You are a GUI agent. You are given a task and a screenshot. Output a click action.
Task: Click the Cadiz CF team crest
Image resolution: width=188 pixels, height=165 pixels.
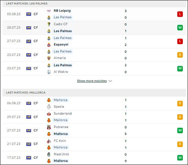point(49,24)
